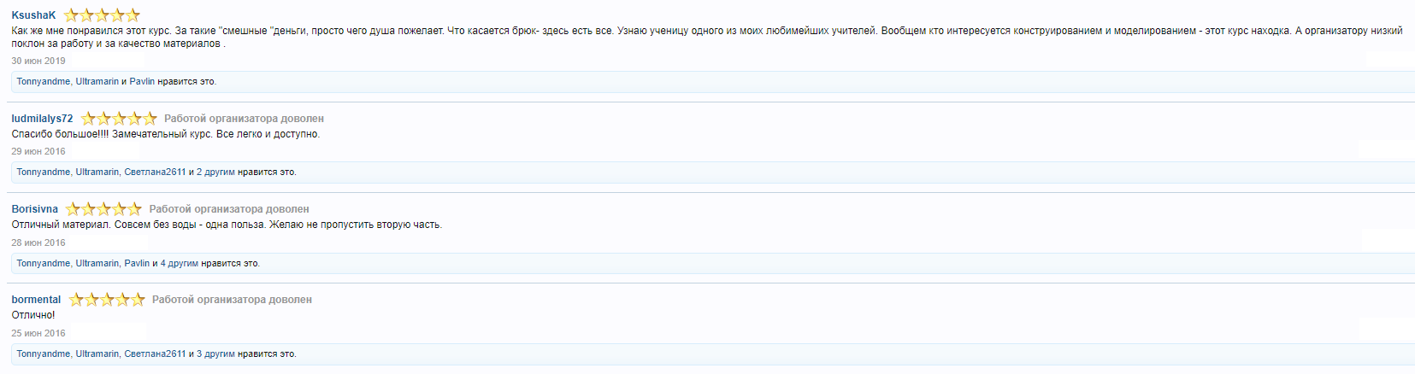Click review text 'Как же мне понравился этот курс'

[91, 31]
